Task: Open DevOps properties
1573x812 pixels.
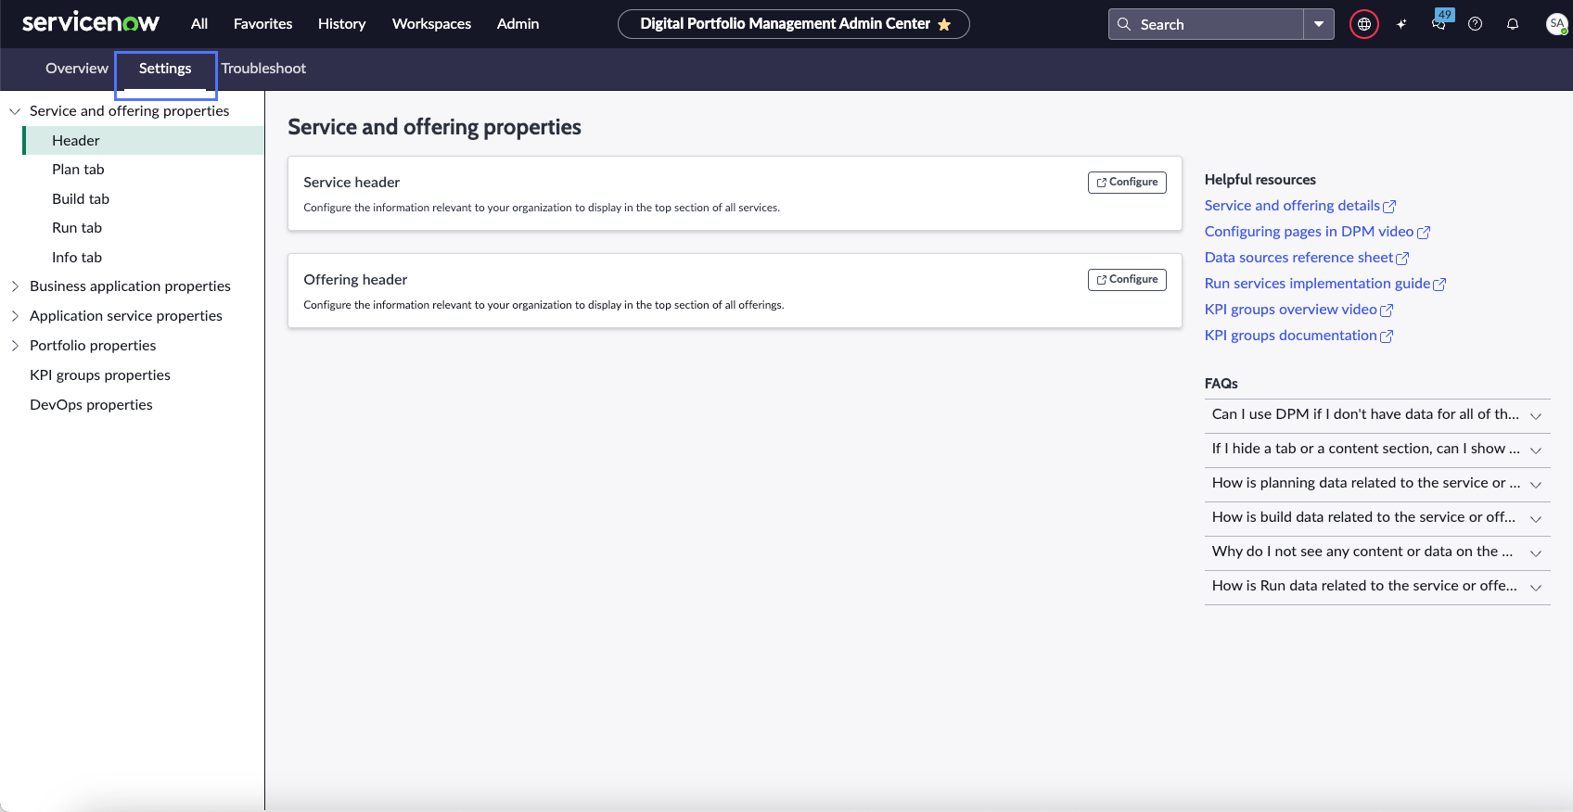Action: tap(91, 405)
